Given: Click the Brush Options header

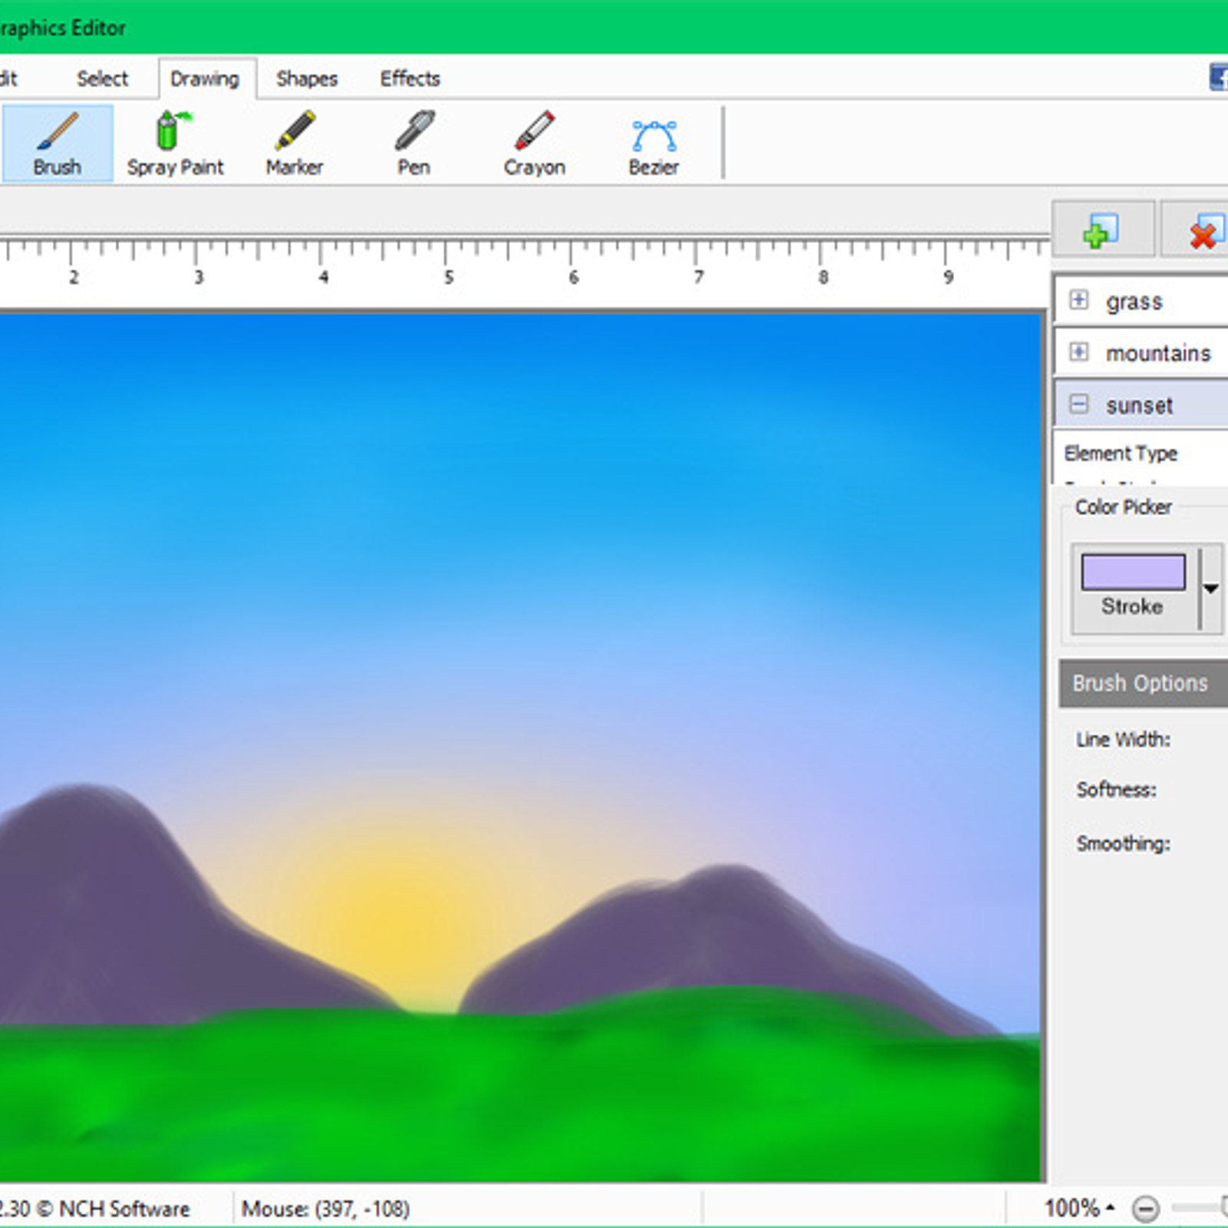Looking at the screenshot, I should pyautogui.click(x=1144, y=683).
